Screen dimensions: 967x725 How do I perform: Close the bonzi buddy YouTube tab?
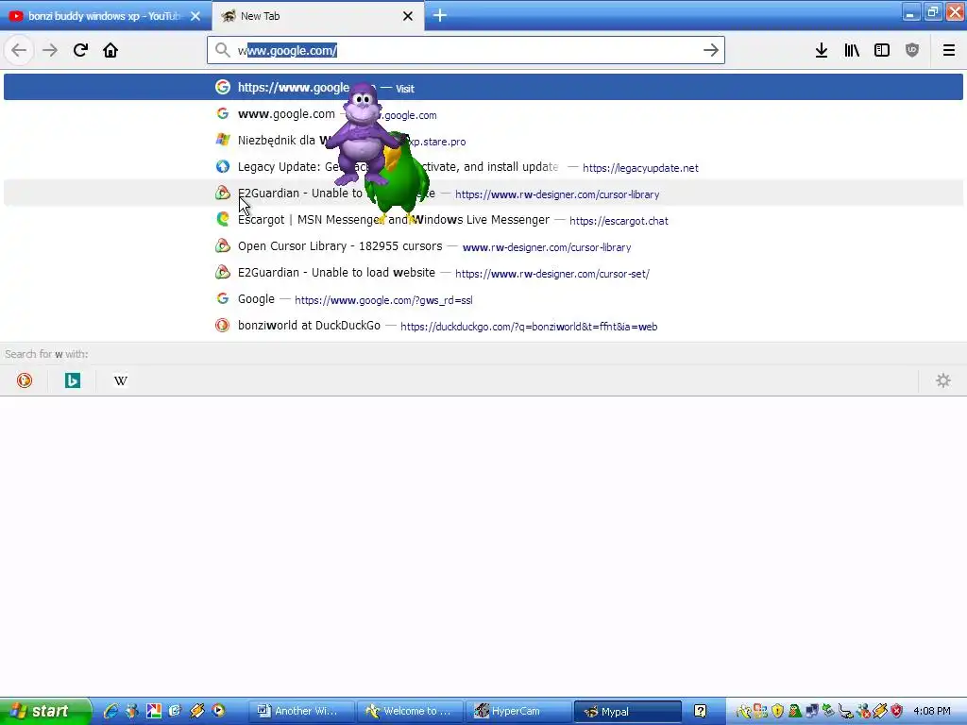point(195,16)
